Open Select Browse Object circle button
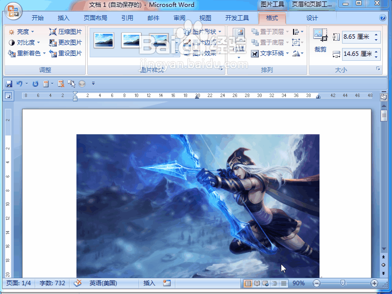 click(384, 265)
